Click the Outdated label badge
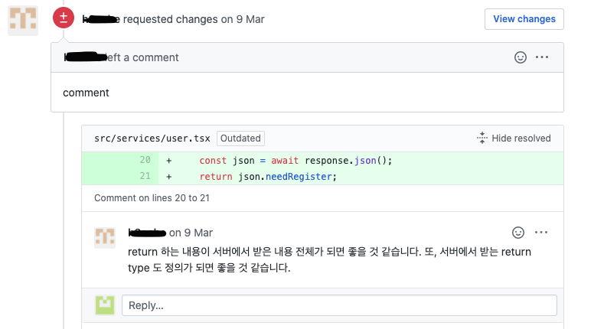Image resolution: width=604 pixels, height=329 pixels. click(x=240, y=138)
